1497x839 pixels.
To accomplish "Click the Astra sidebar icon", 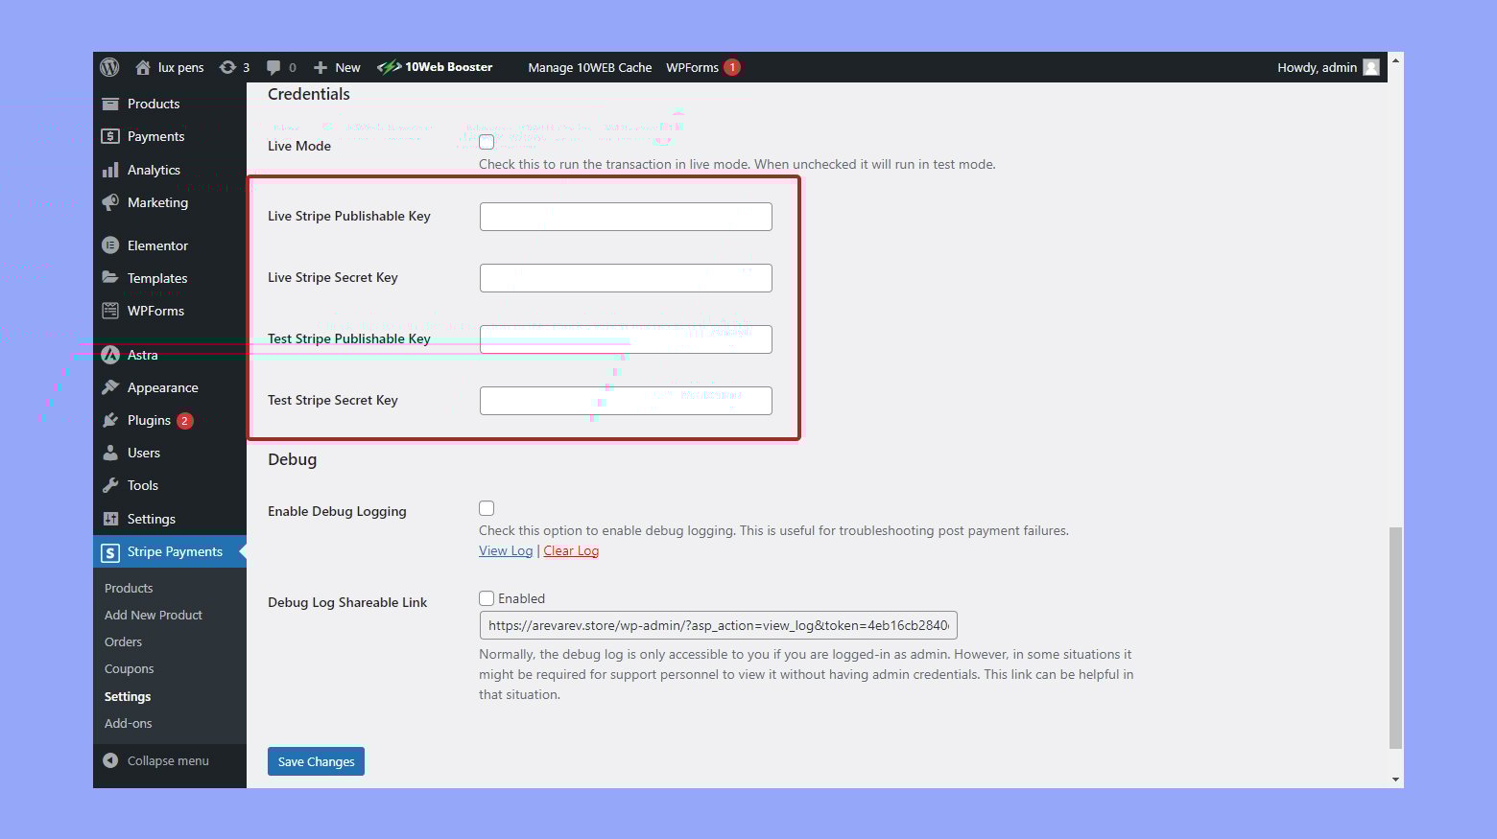I will pyautogui.click(x=110, y=355).
